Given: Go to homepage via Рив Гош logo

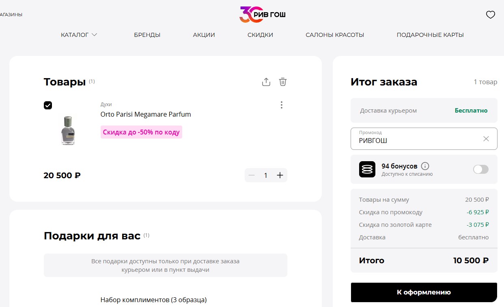Looking at the screenshot, I should point(263,15).
